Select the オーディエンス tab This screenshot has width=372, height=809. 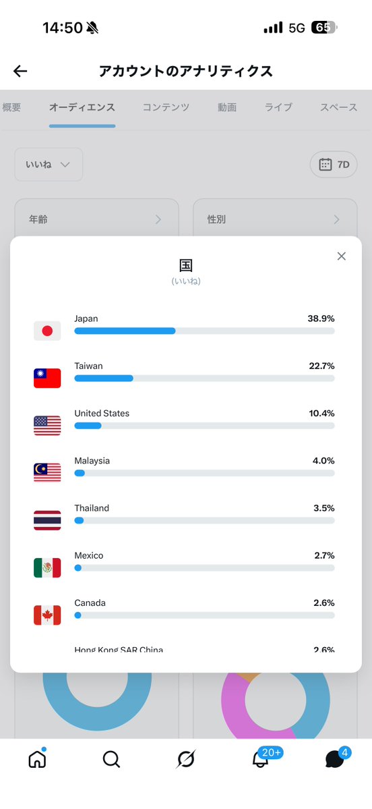[x=82, y=107]
